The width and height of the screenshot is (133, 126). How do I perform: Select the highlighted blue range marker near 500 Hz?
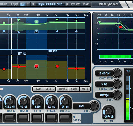36,31
